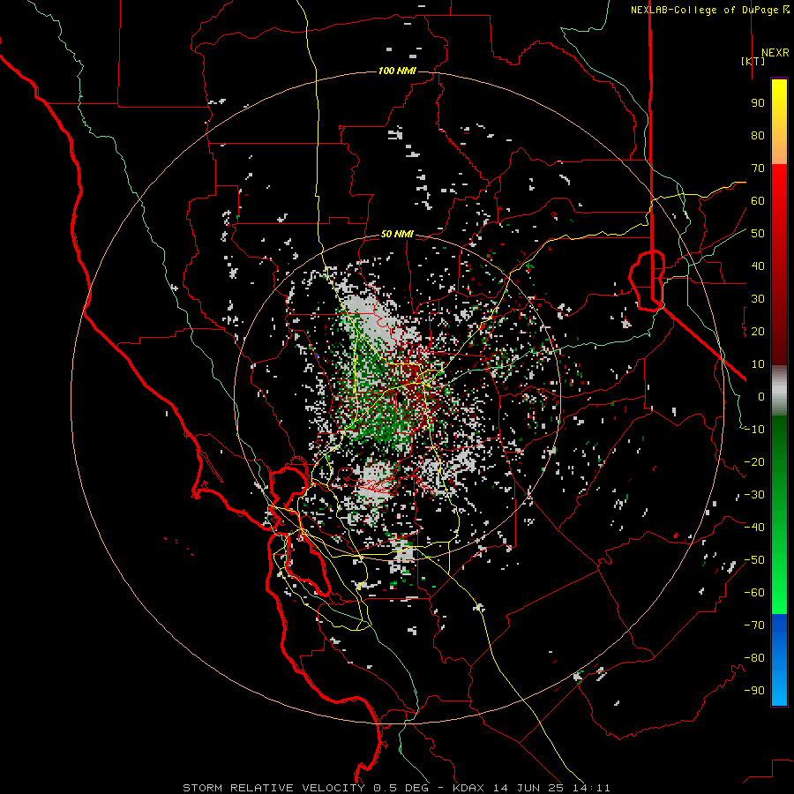Click the NEXLAB-College of DuPage title text
The height and width of the screenshot is (794, 794).
click(x=709, y=10)
